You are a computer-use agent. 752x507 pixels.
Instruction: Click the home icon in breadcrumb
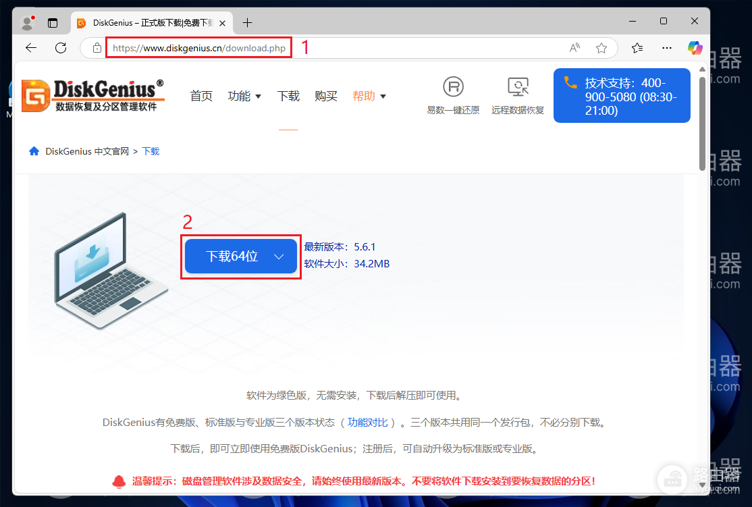coord(34,151)
